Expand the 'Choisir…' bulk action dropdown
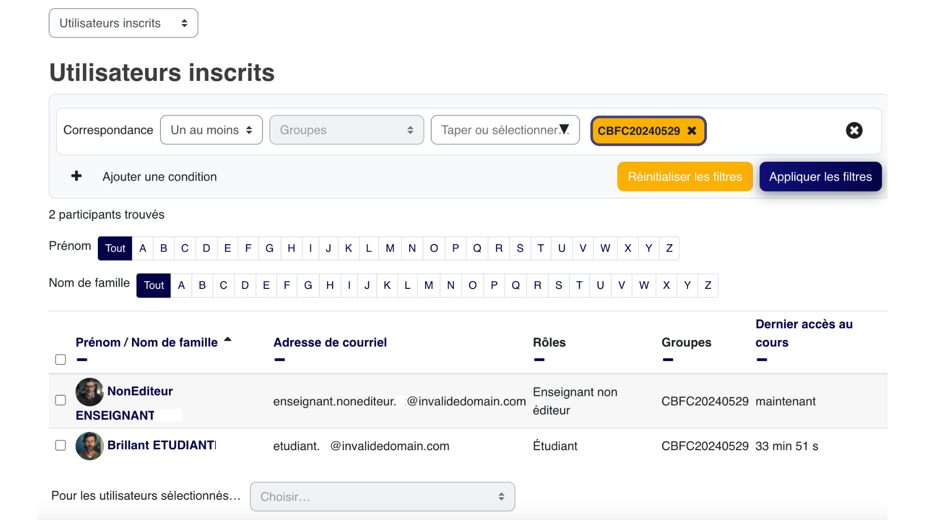Screen dimensions: 925x520 (x=382, y=496)
